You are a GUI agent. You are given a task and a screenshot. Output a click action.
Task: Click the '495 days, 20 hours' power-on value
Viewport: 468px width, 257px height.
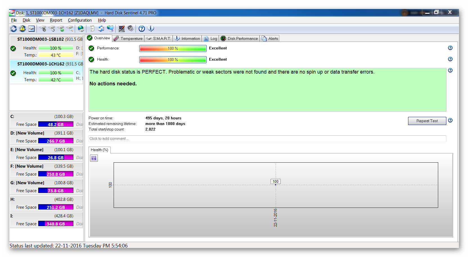pos(163,118)
